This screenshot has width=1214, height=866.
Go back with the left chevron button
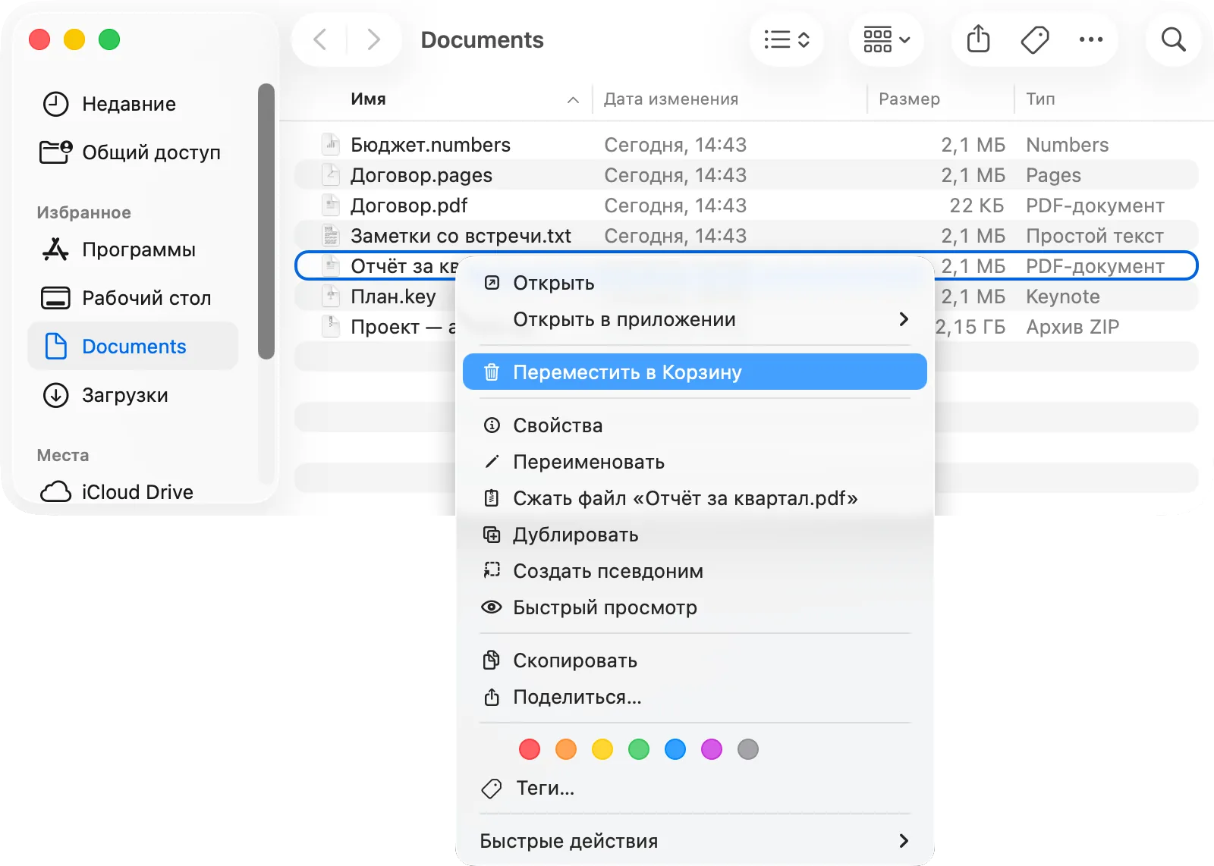click(x=320, y=39)
